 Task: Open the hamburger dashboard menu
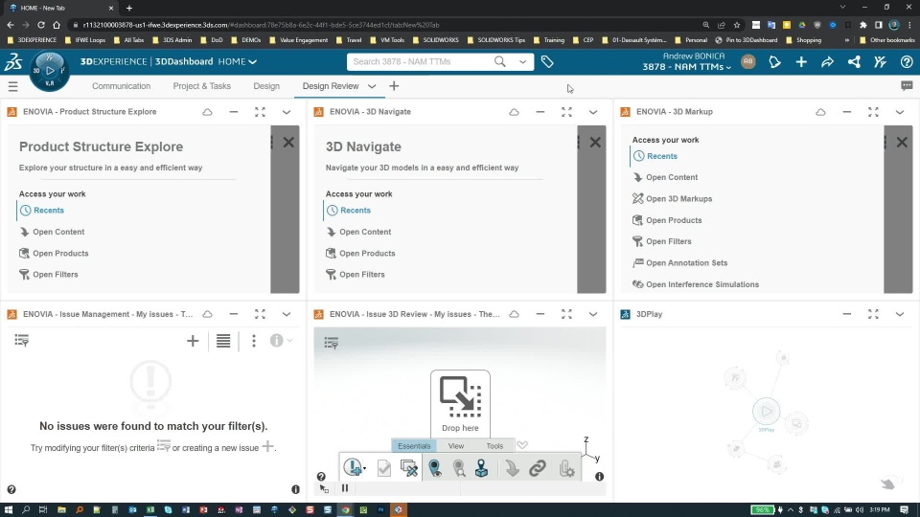click(12, 86)
